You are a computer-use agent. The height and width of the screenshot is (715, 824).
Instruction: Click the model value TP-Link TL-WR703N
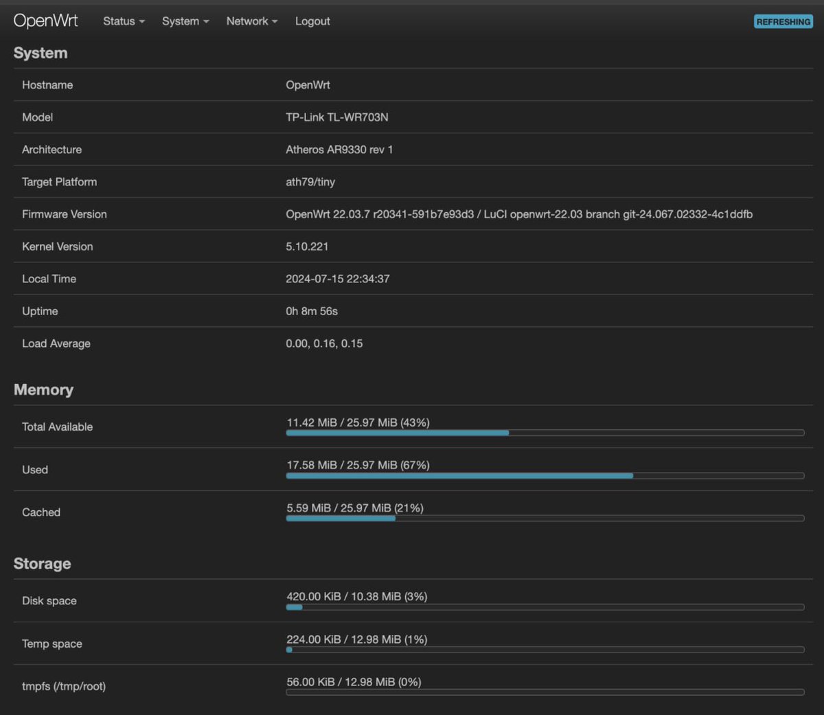click(x=337, y=117)
